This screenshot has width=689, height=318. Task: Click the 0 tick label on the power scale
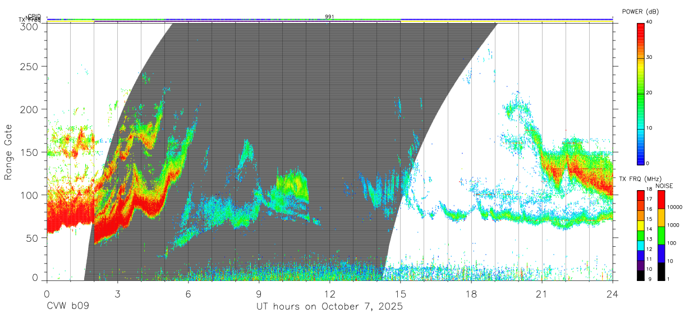648,163
